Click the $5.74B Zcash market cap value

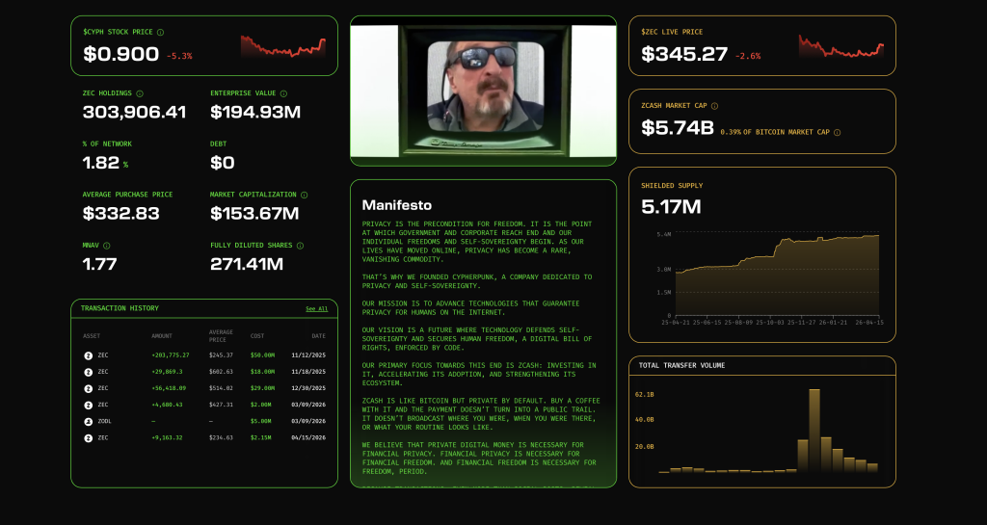pos(678,128)
